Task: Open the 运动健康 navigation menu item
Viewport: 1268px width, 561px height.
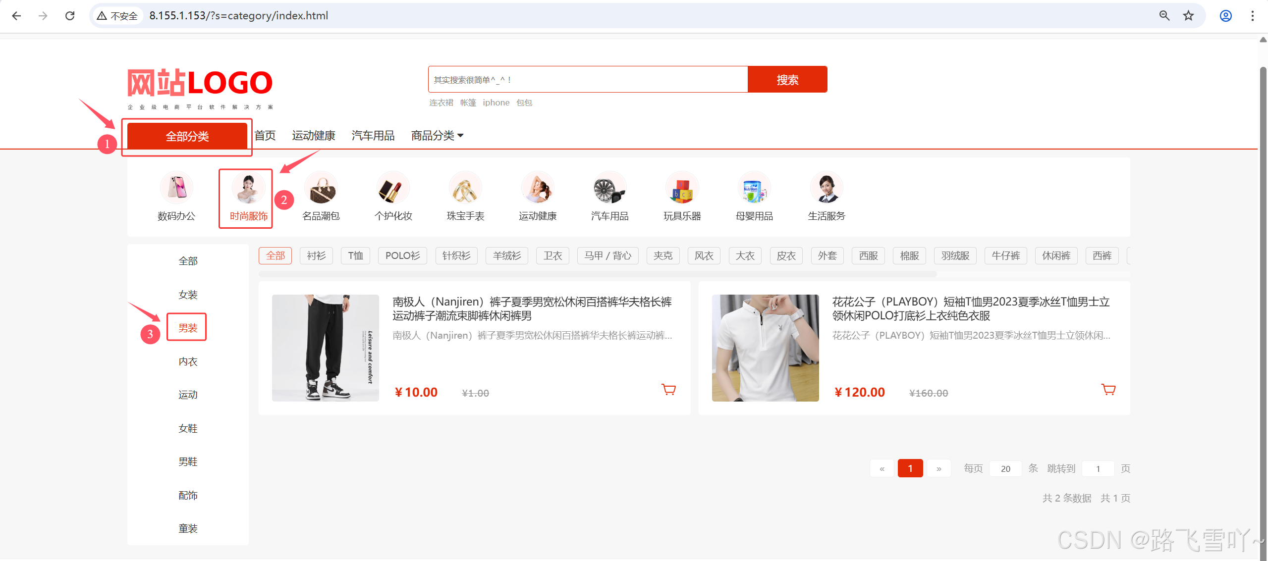Action: pyautogui.click(x=313, y=135)
